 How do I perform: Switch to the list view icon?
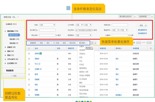coord(95,43)
